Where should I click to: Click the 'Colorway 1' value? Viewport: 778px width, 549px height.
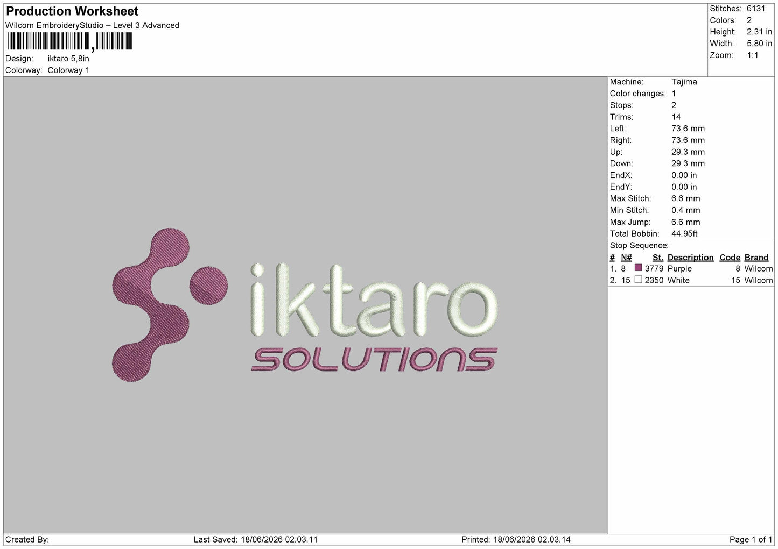pyautogui.click(x=68, y=70)
